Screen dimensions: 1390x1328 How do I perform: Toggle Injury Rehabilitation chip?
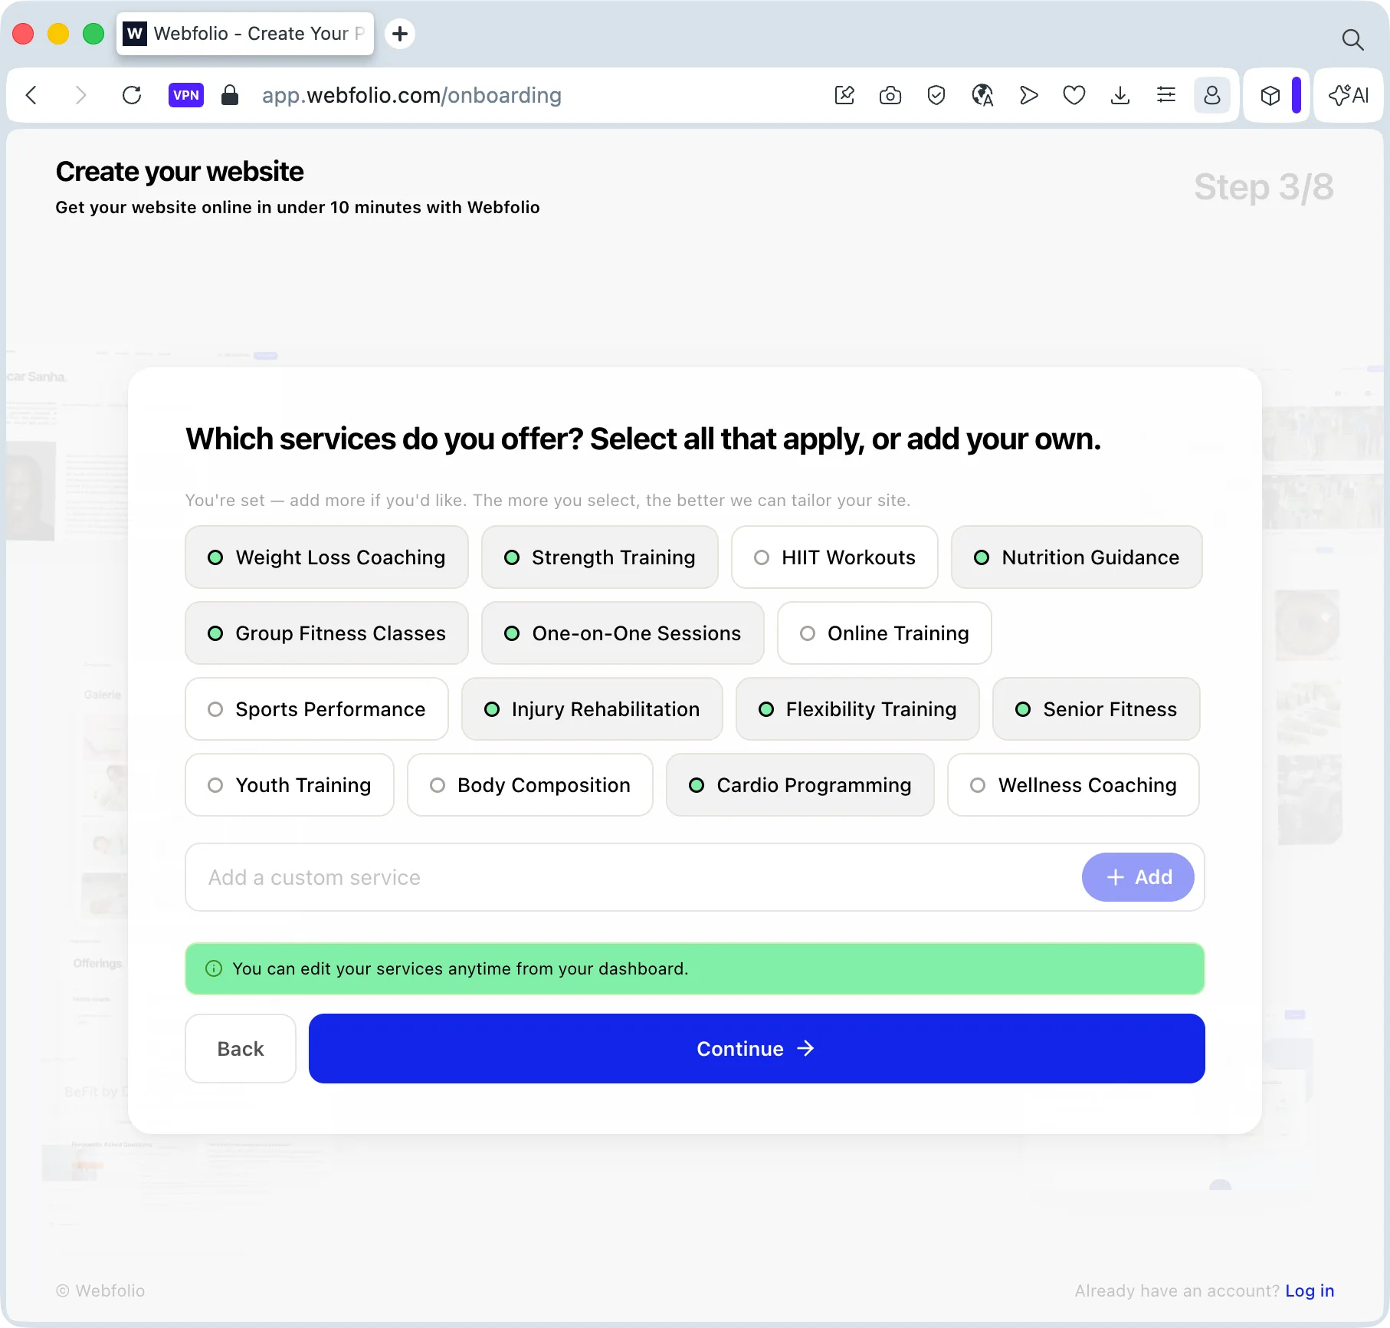[592, 709]
